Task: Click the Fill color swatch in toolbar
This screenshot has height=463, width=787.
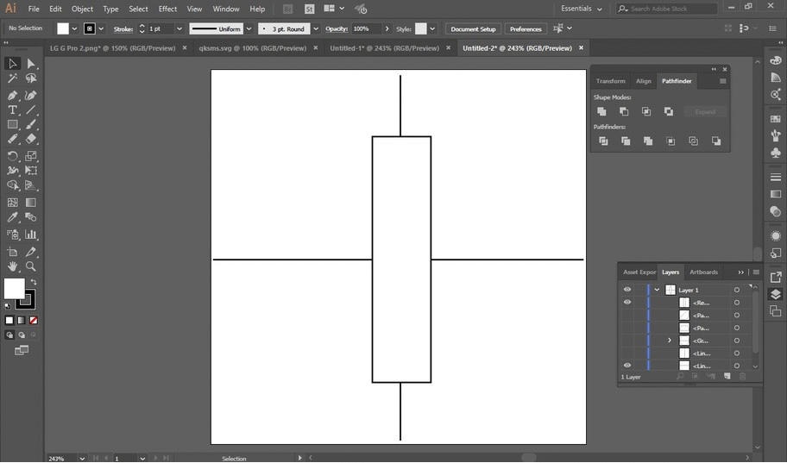Action: click(x=14, y=289)
